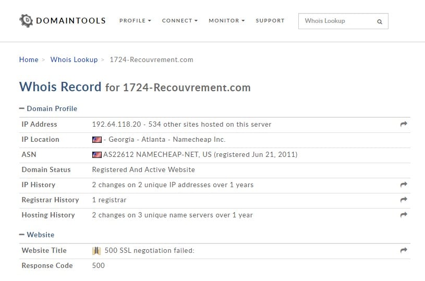This screenshot has width=425, height=281.
Task: Click the Home breadcrumb link
Action: [x=29, y=59]
